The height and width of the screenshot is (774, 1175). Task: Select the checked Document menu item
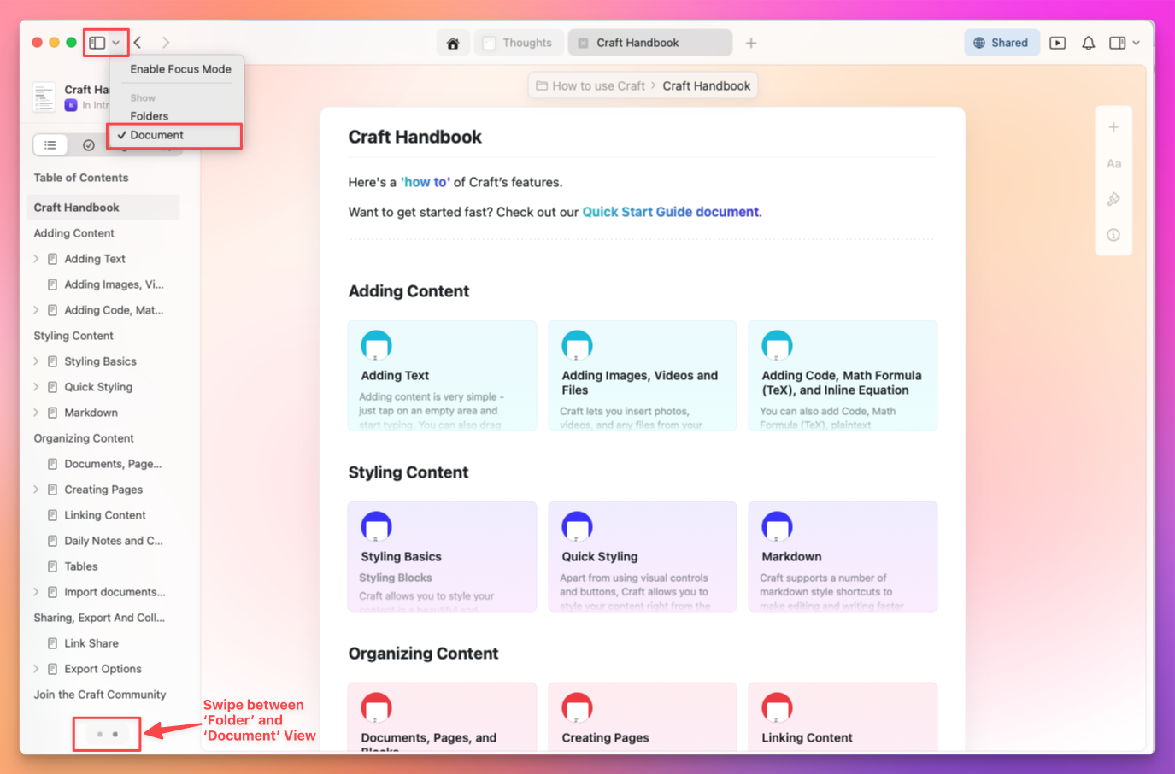click(174, 135)
